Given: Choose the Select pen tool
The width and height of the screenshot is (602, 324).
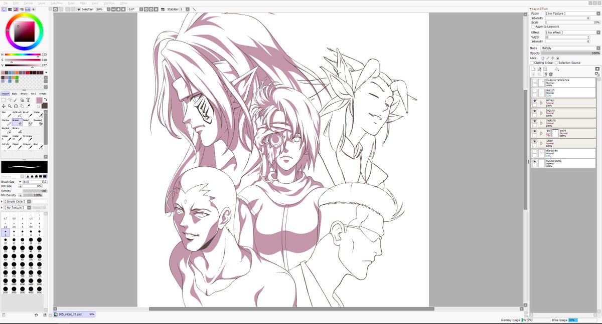Looking at the screenshot, I should coord(28,123).
